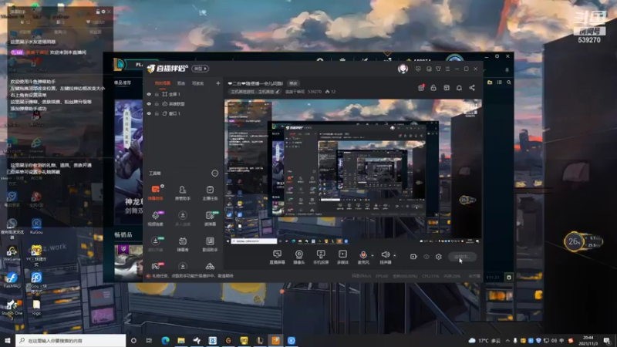
Task: Select the 全屏 1 source row
Action: click(x=183, y=94)
